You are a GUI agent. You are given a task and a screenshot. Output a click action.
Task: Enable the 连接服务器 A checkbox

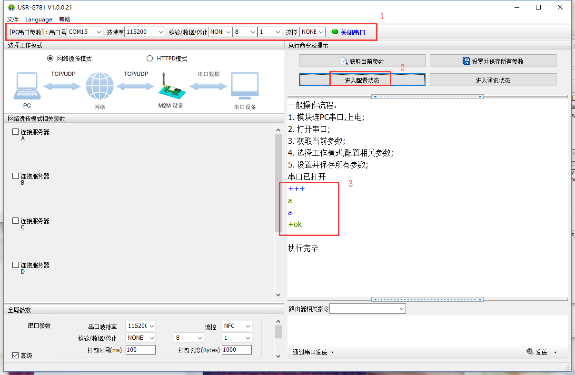point(16,132)
